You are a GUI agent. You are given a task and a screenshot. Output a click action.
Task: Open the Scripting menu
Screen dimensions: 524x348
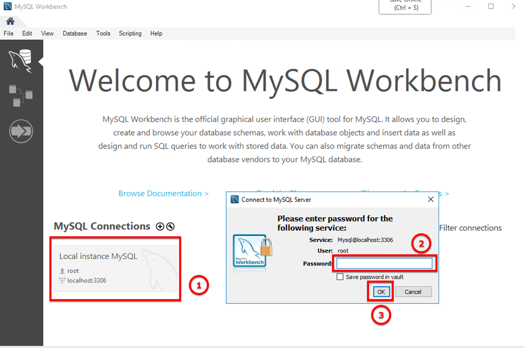(x=130, y=33)
